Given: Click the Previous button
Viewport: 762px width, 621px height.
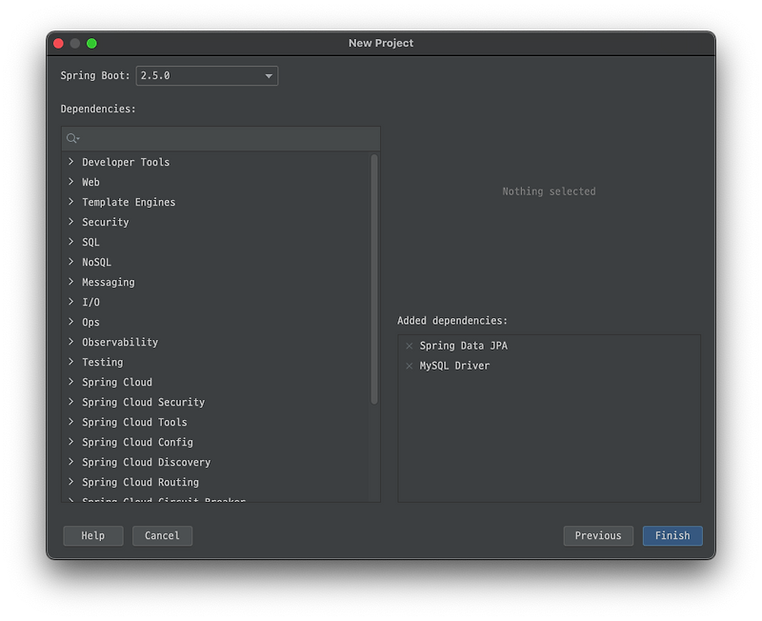Looking at the screenshot, I should click(598, 535).
